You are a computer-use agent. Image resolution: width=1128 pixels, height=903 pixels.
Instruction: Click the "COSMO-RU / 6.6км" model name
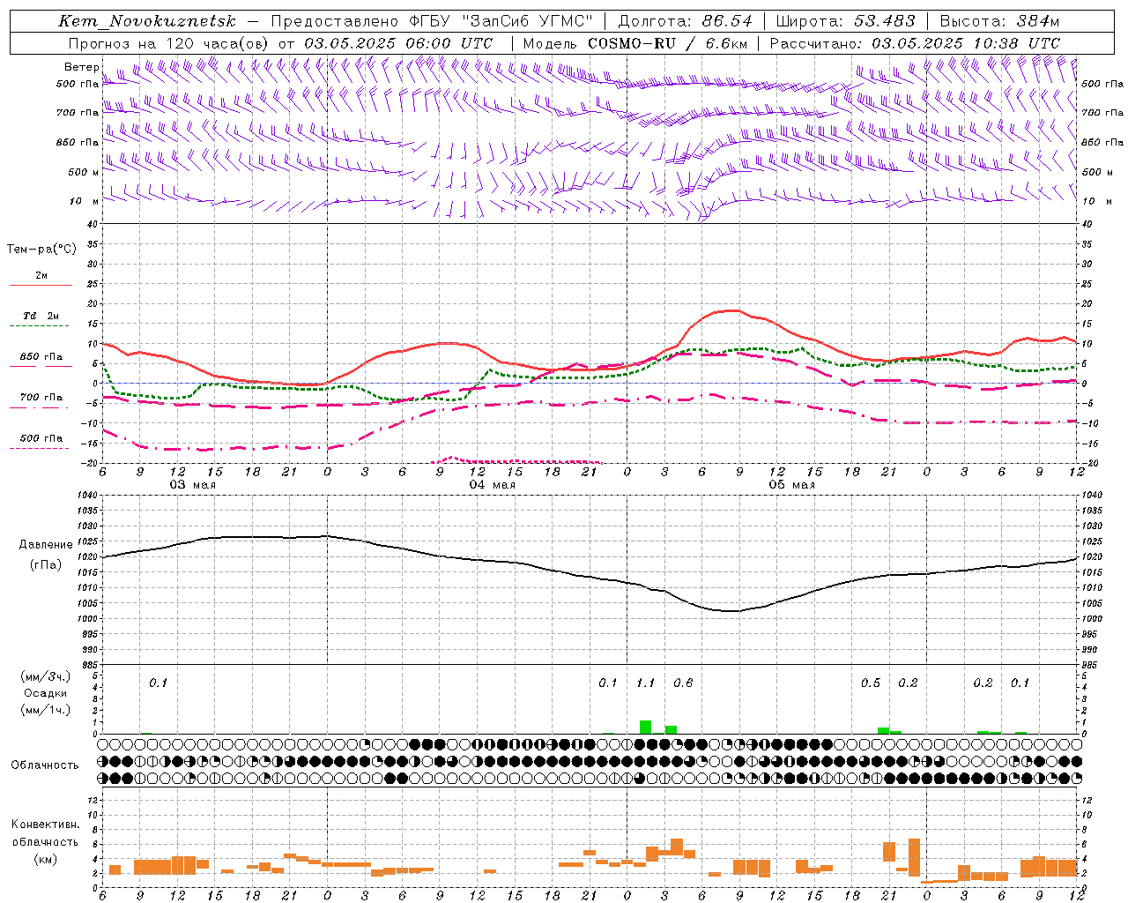(x=668, y=43)
